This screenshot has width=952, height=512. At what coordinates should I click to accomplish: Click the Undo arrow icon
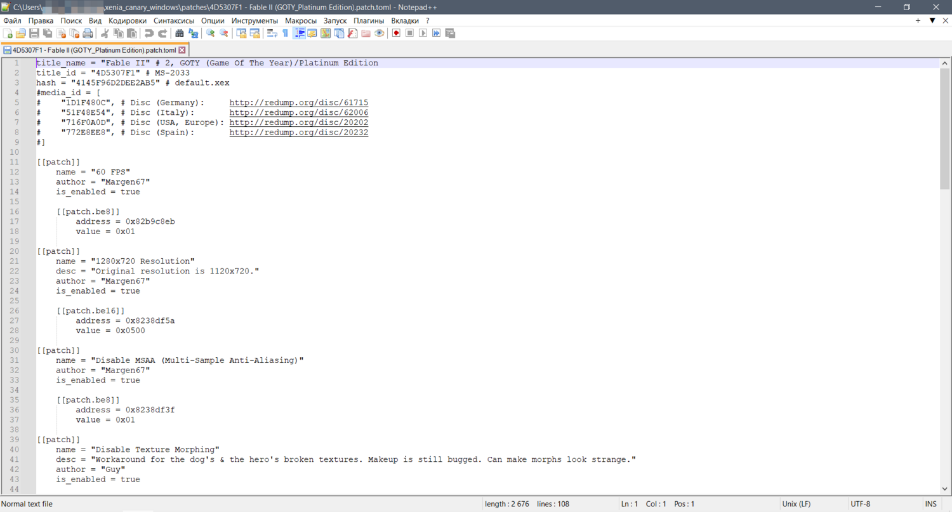149,33
